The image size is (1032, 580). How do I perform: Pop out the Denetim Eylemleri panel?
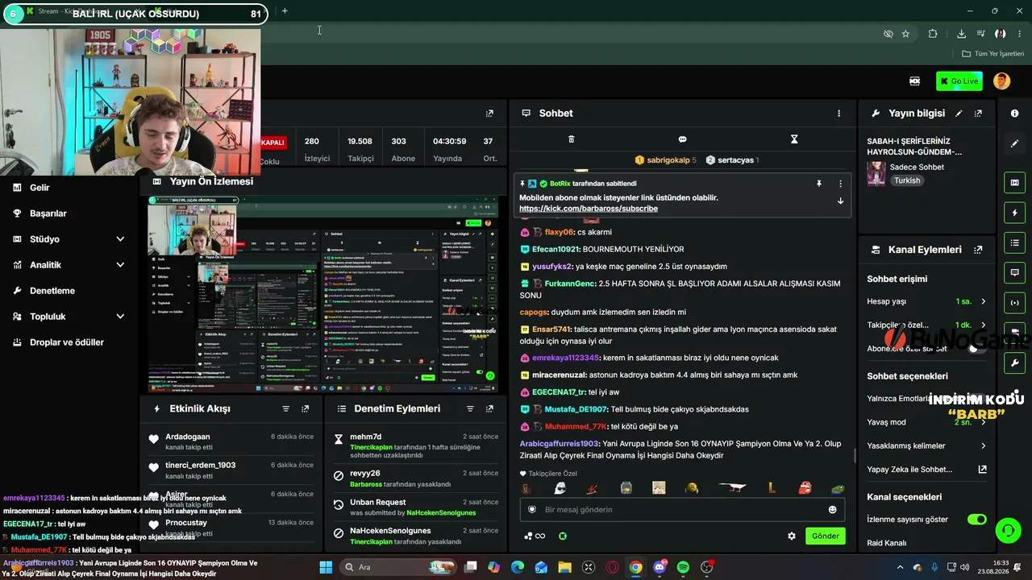click(x=489, y=409)
